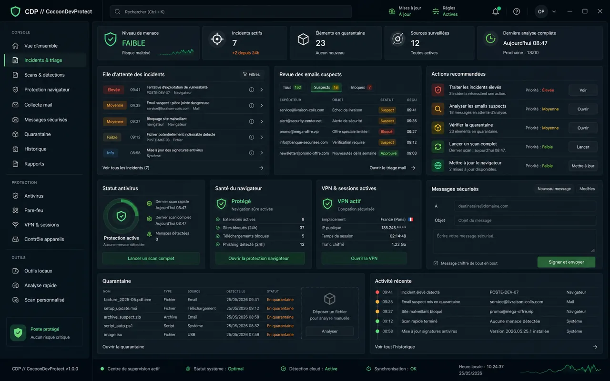610x381 pixels.
Task: Show info for the vulnerability exploitation incident
Action: point(252,90)
